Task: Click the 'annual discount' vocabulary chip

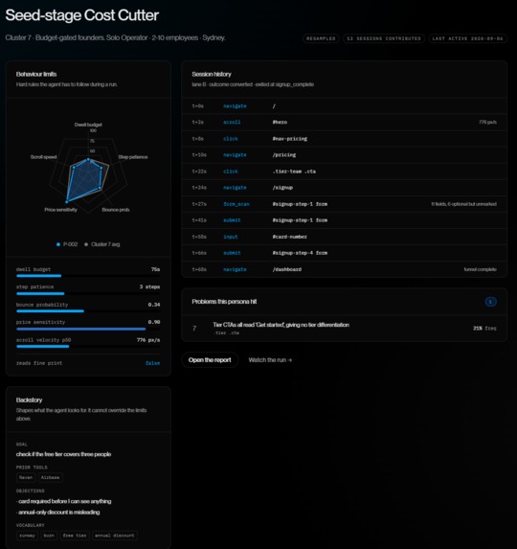Action: pyautogui.click(x=114, y=536)
